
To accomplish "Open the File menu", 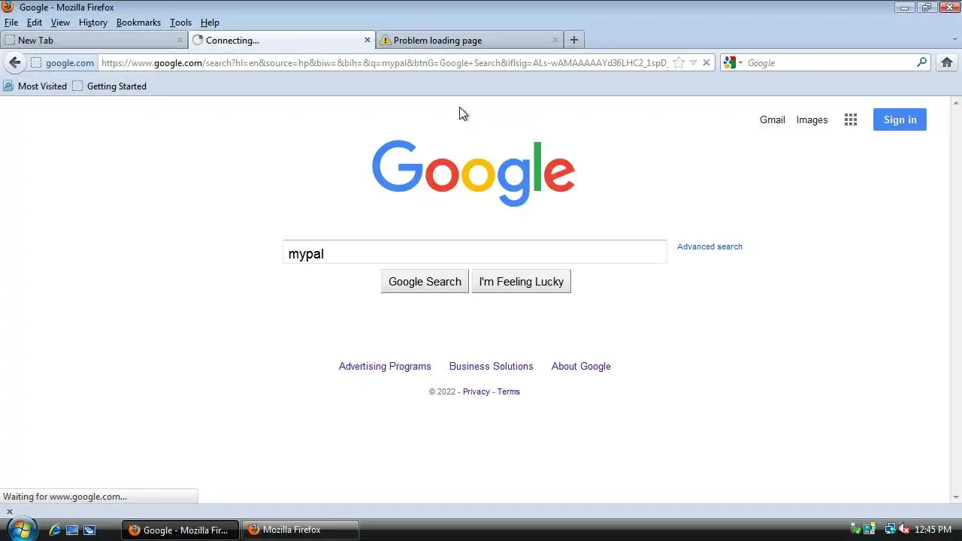I will (11, 23).
